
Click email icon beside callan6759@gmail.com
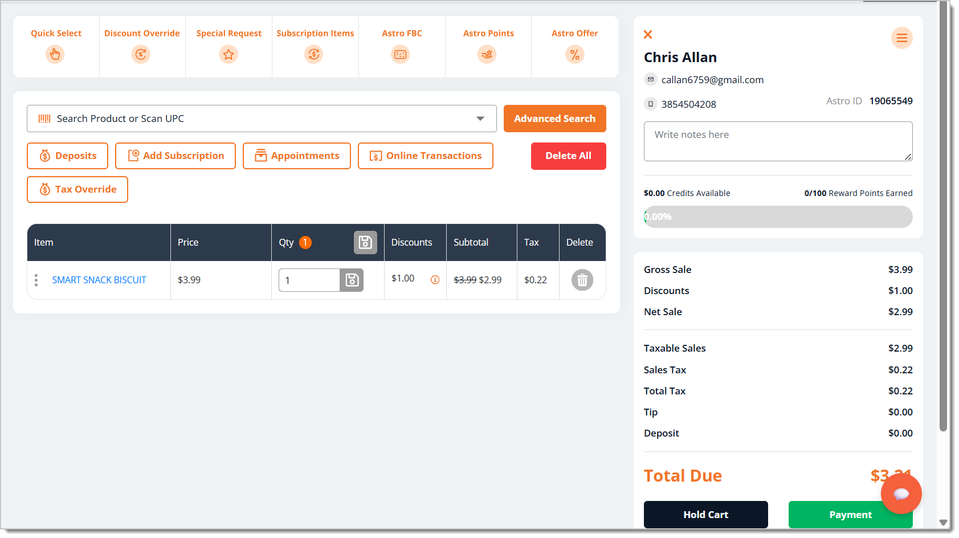click(651, 79)
